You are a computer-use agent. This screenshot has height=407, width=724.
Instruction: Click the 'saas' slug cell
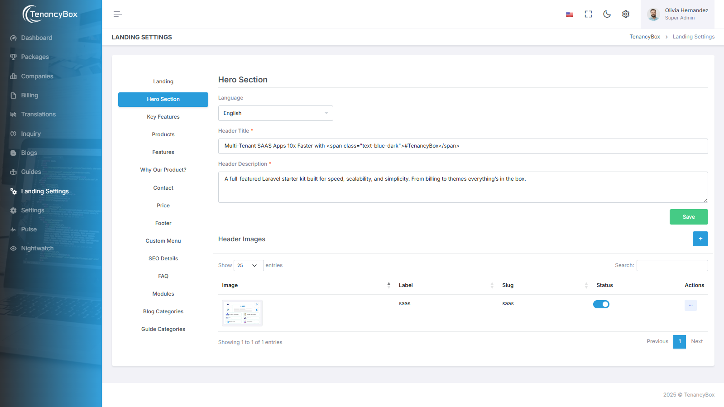pyautogui.click(x=508, y=304)
